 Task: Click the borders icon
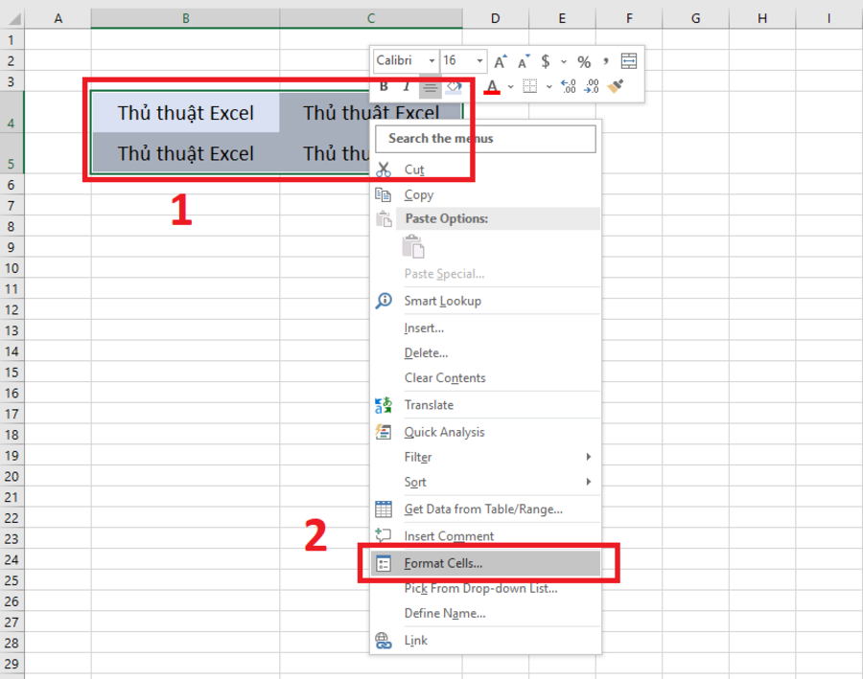click(x=530, y=86)
